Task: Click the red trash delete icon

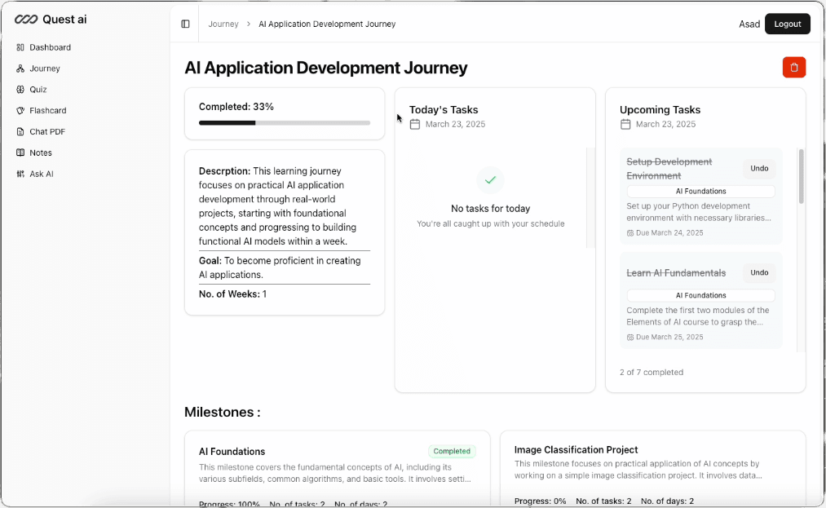Action: pyautogui.click(x=793, y=67)
